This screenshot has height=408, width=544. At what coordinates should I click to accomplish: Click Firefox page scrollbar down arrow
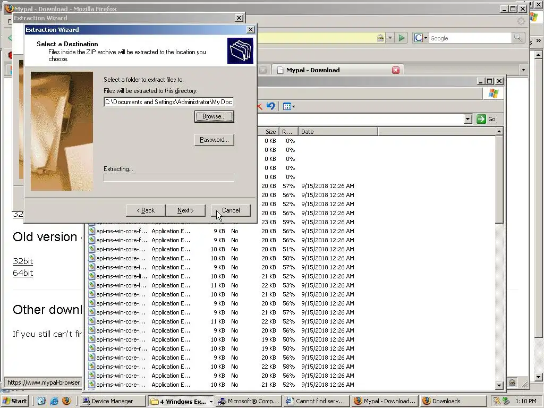[x=538, y=377]
